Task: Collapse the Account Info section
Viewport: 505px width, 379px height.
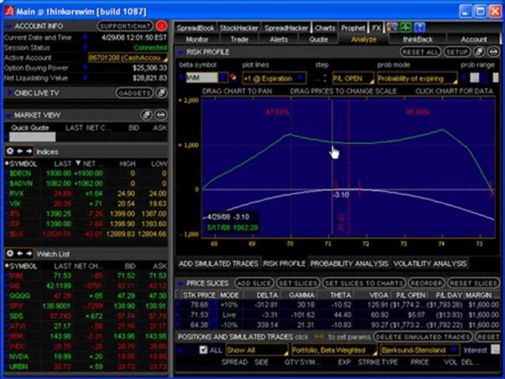Action: pos(8,26)
